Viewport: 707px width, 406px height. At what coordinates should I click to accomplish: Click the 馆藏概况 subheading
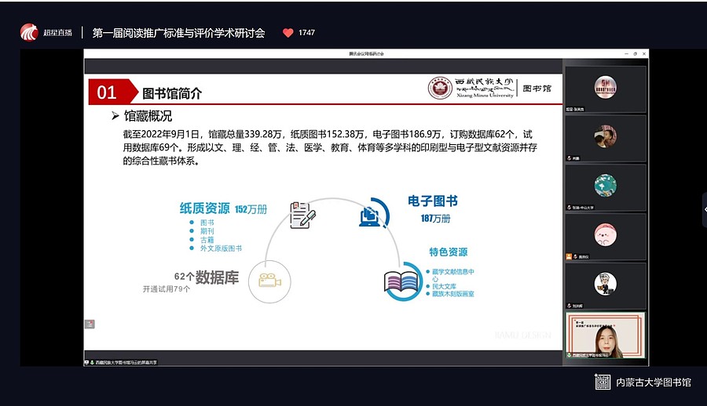[148, 116]
